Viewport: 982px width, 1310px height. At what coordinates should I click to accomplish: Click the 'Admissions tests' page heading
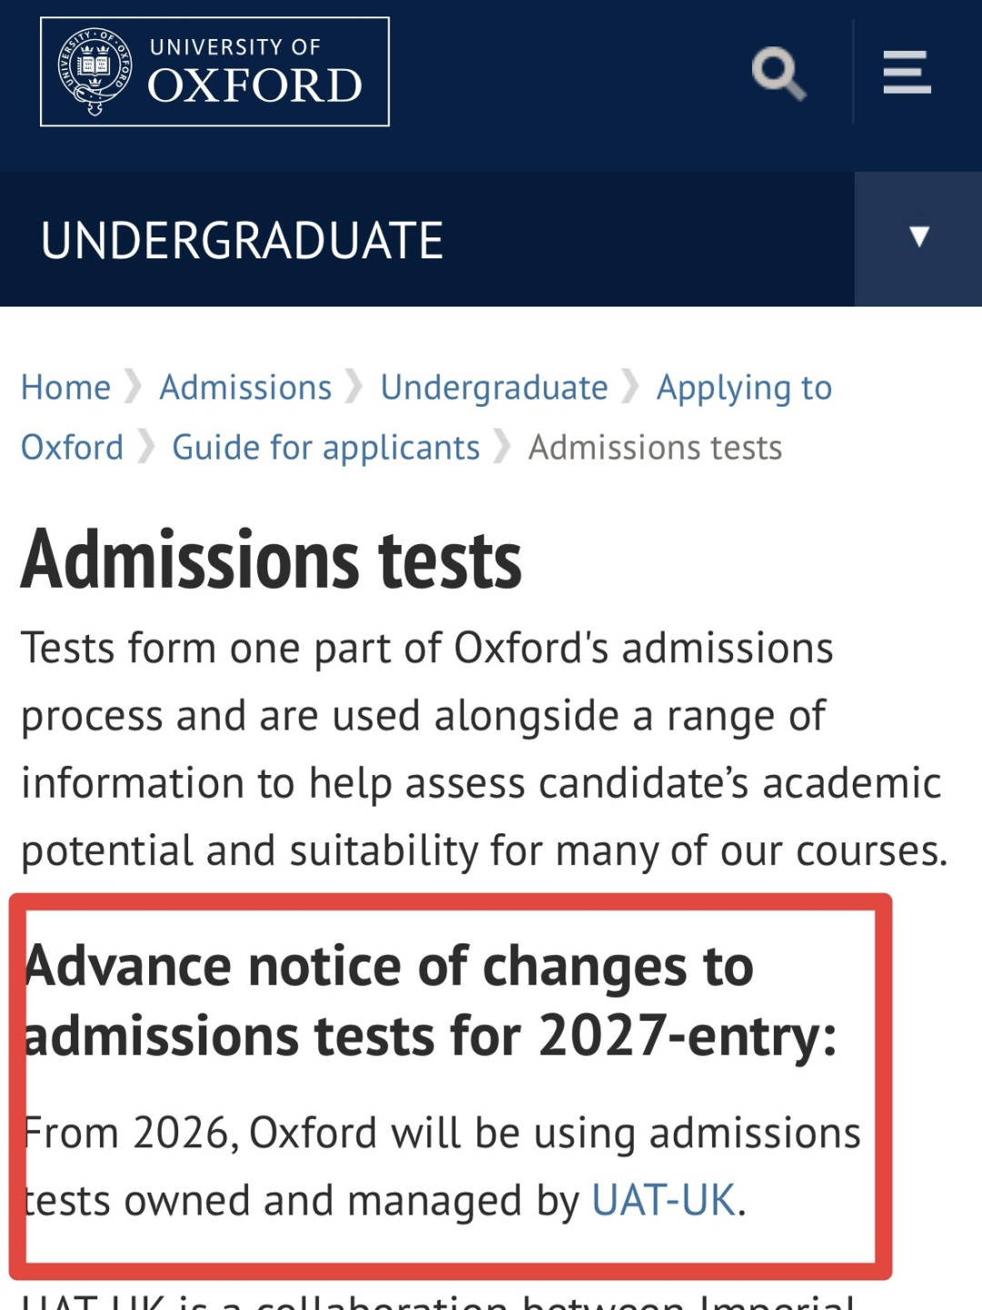point(271,560)
